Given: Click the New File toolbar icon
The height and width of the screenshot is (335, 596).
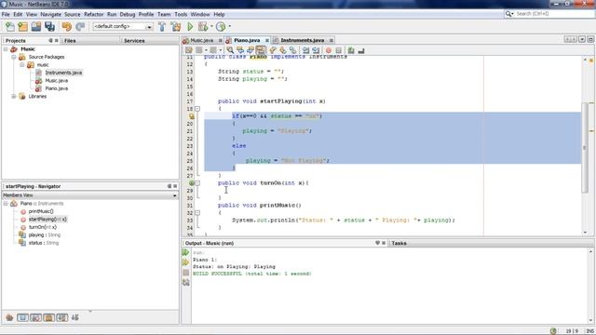Looking at the screenshot, I should tap(10, 27).
